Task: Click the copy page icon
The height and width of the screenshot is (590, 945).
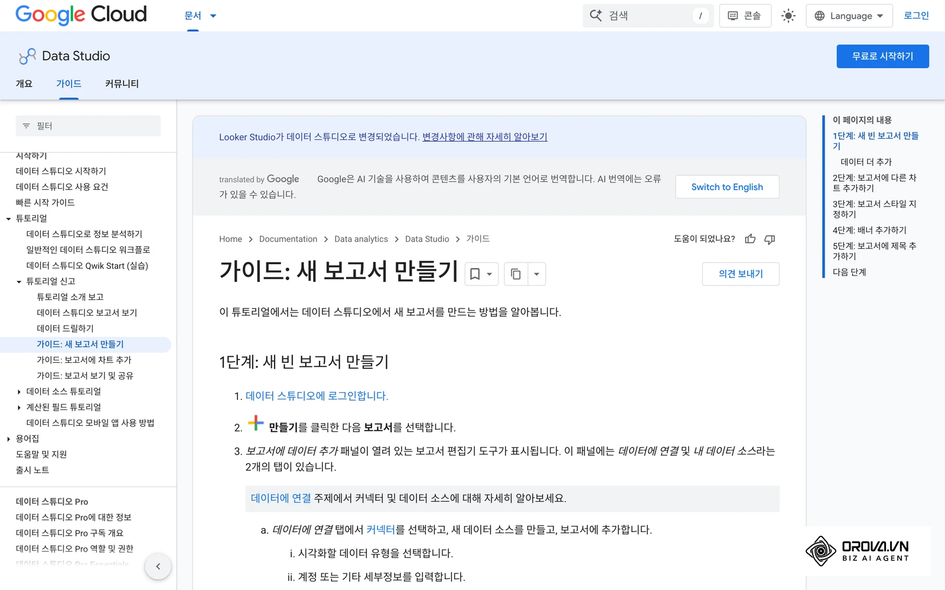Action: click(x=516, y=274)
